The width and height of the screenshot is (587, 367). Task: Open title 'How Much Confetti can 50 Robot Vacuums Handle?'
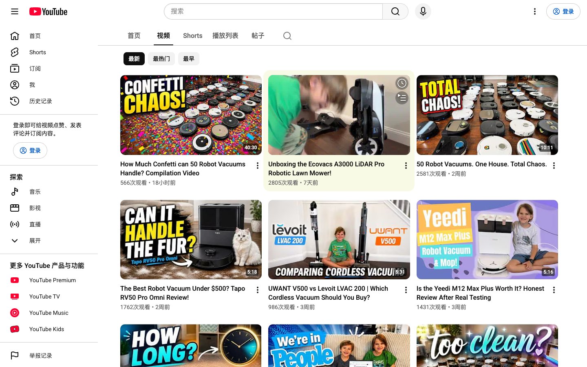point(183,168)
